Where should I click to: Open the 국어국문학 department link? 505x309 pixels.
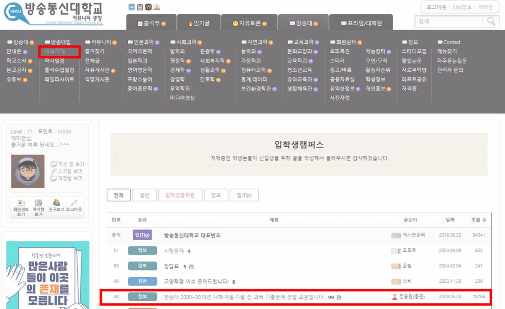(x=140, y=51)
